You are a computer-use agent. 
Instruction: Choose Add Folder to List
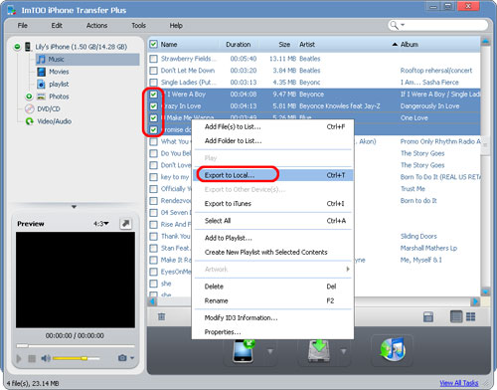(273, 141)
